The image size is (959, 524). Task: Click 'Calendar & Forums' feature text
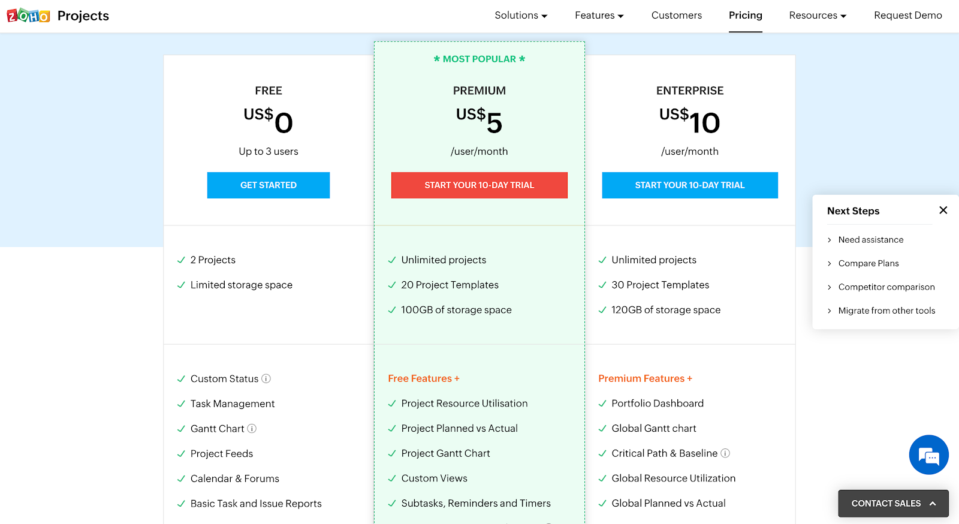coord(235,479)
